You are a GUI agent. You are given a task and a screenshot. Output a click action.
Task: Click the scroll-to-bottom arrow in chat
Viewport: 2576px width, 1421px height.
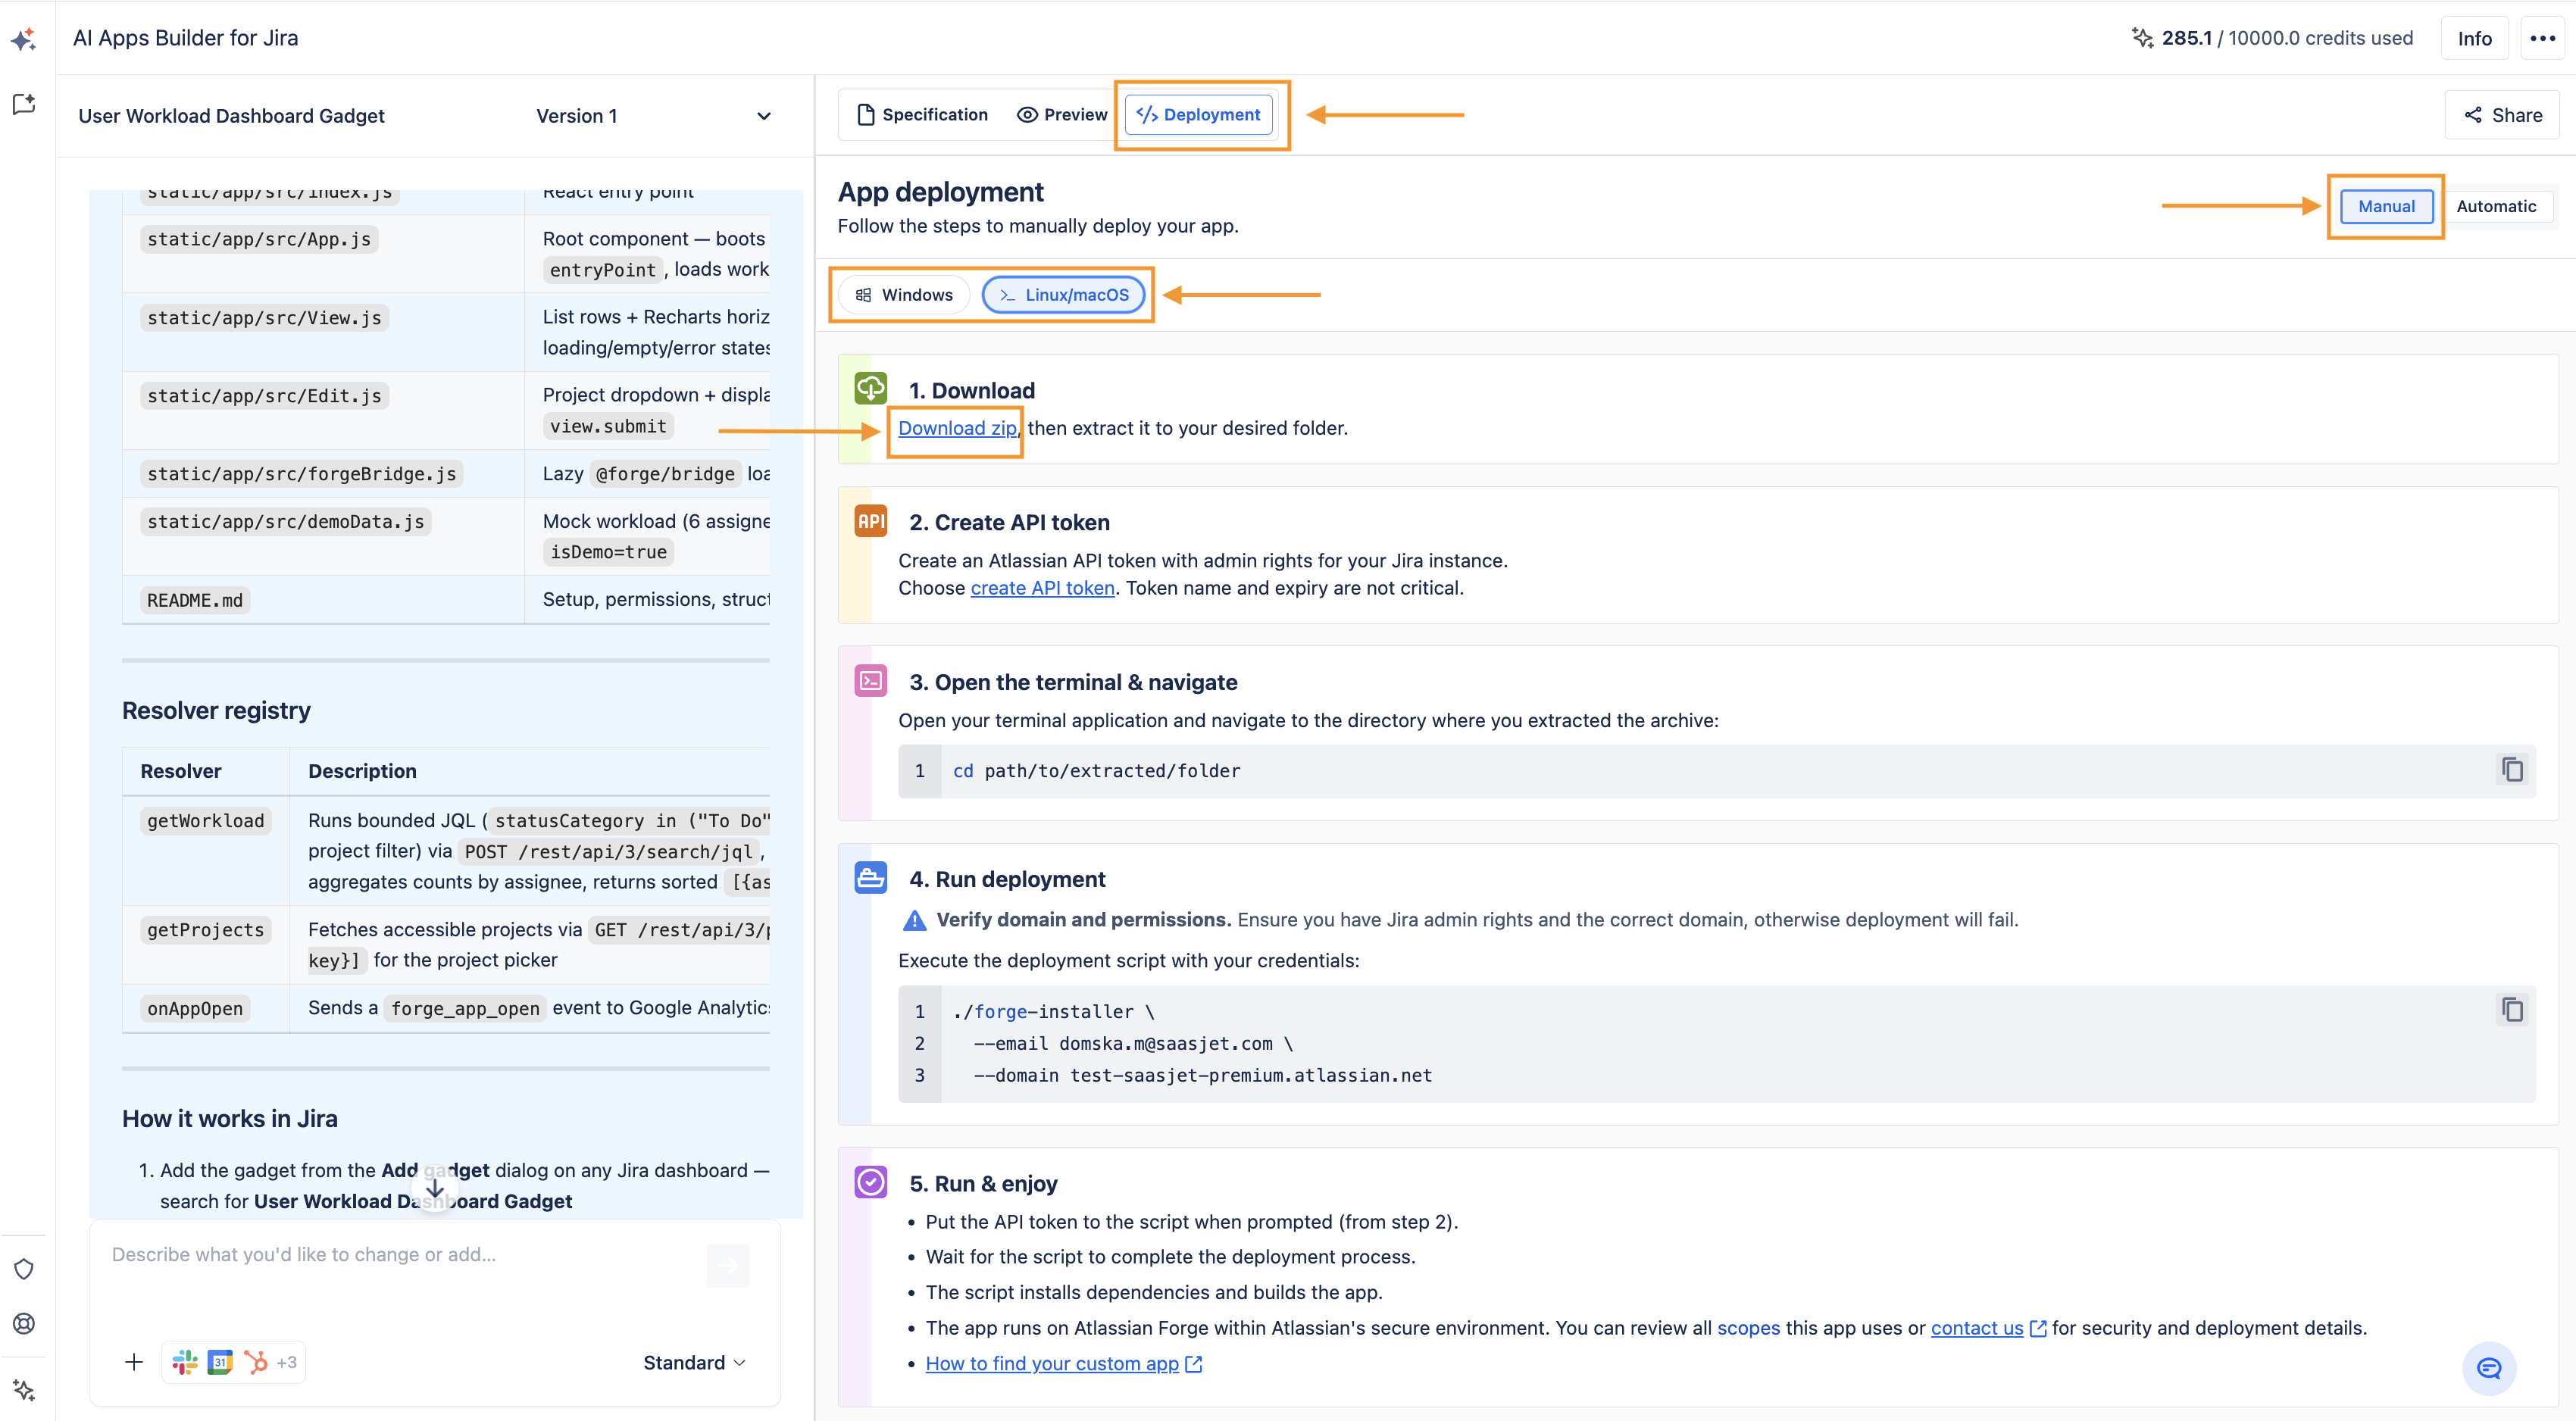435,1188
